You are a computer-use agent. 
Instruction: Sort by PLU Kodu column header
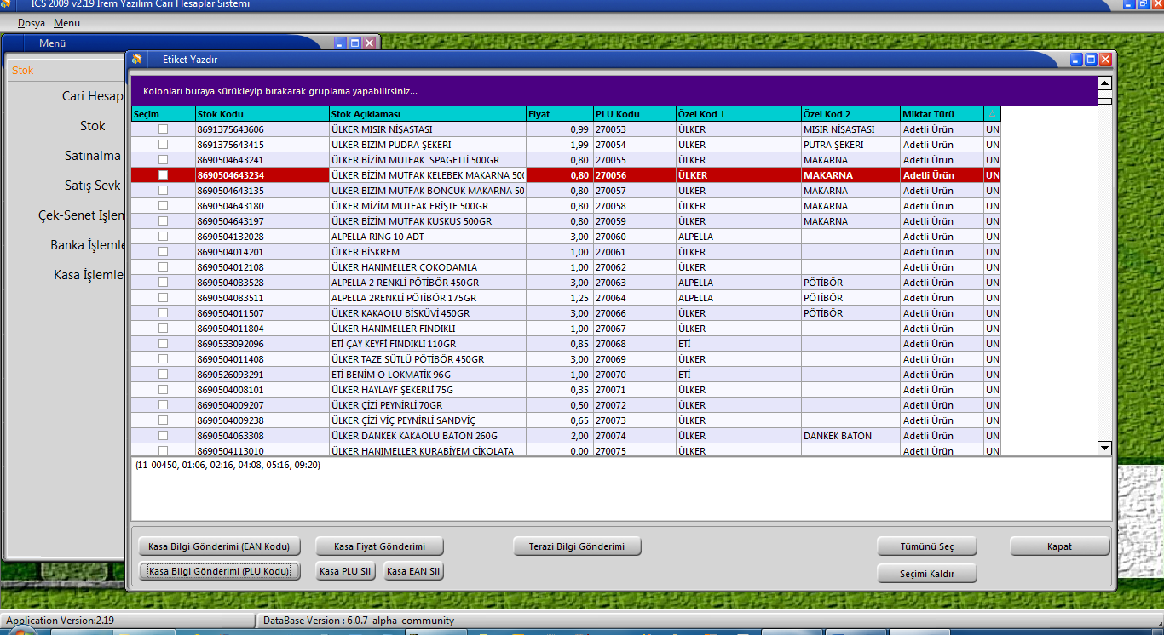click(x=634, y=114)
